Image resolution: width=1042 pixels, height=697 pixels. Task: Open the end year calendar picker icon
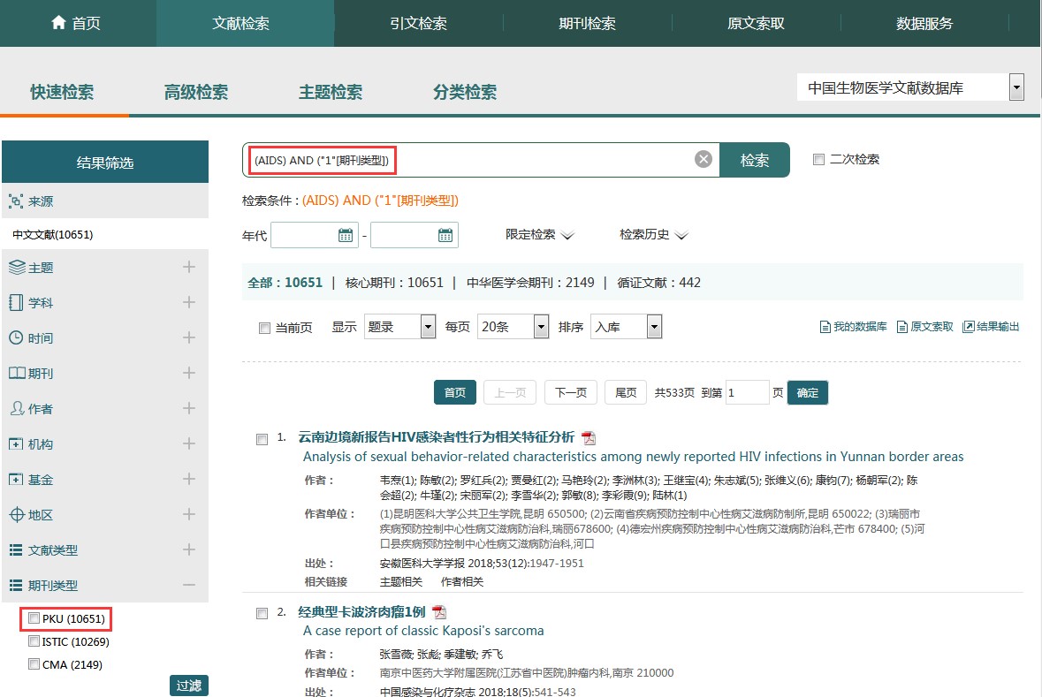pyautogui.click(x=445, y=235)
